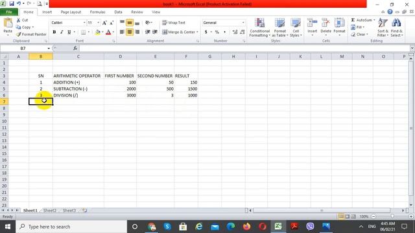Switch to the Page Layout tab
415x233 pixels.
71,12
